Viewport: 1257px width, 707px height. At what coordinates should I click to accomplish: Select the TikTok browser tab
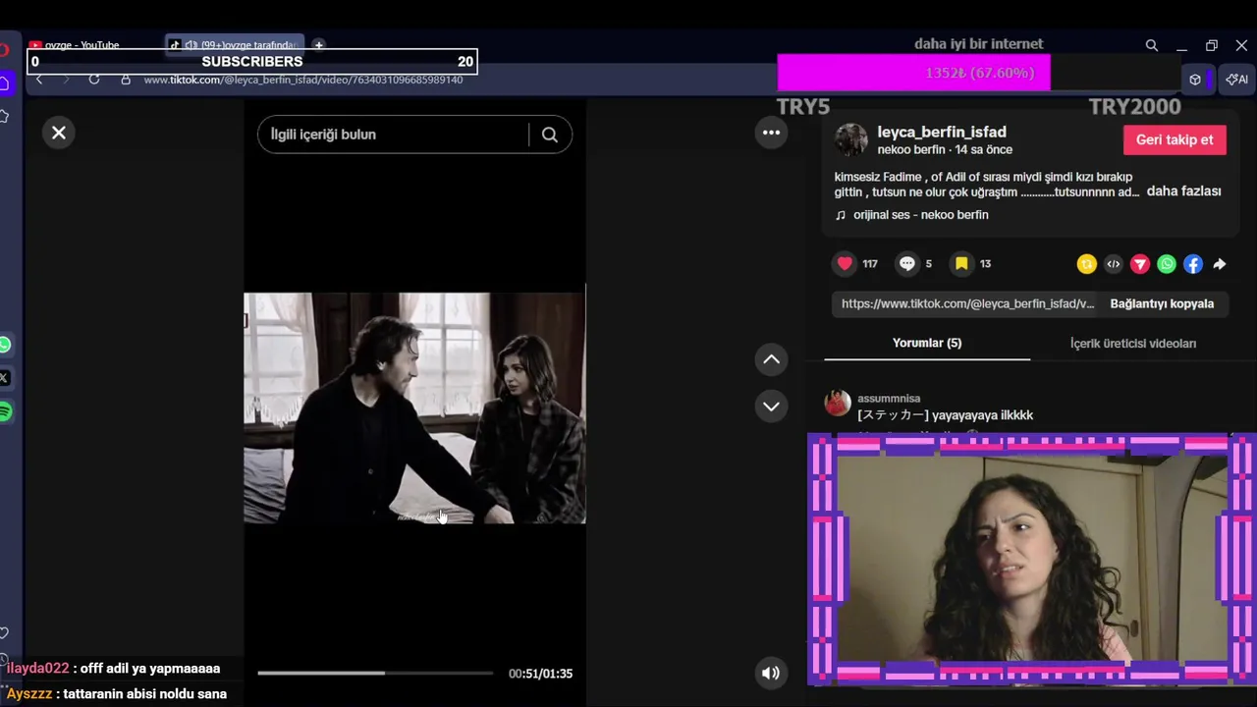coord(234,45)
